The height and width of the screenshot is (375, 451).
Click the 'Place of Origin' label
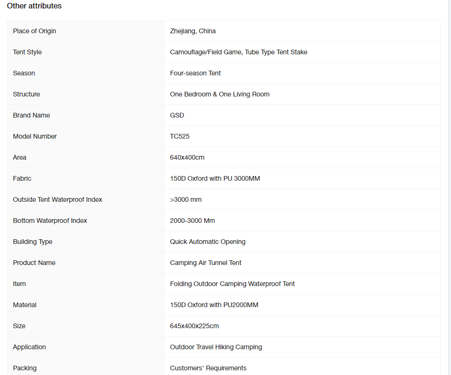coord(35,31)
